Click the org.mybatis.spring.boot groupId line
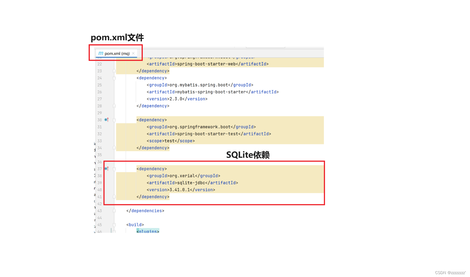The image size is (470, 277). click(200, 85)
